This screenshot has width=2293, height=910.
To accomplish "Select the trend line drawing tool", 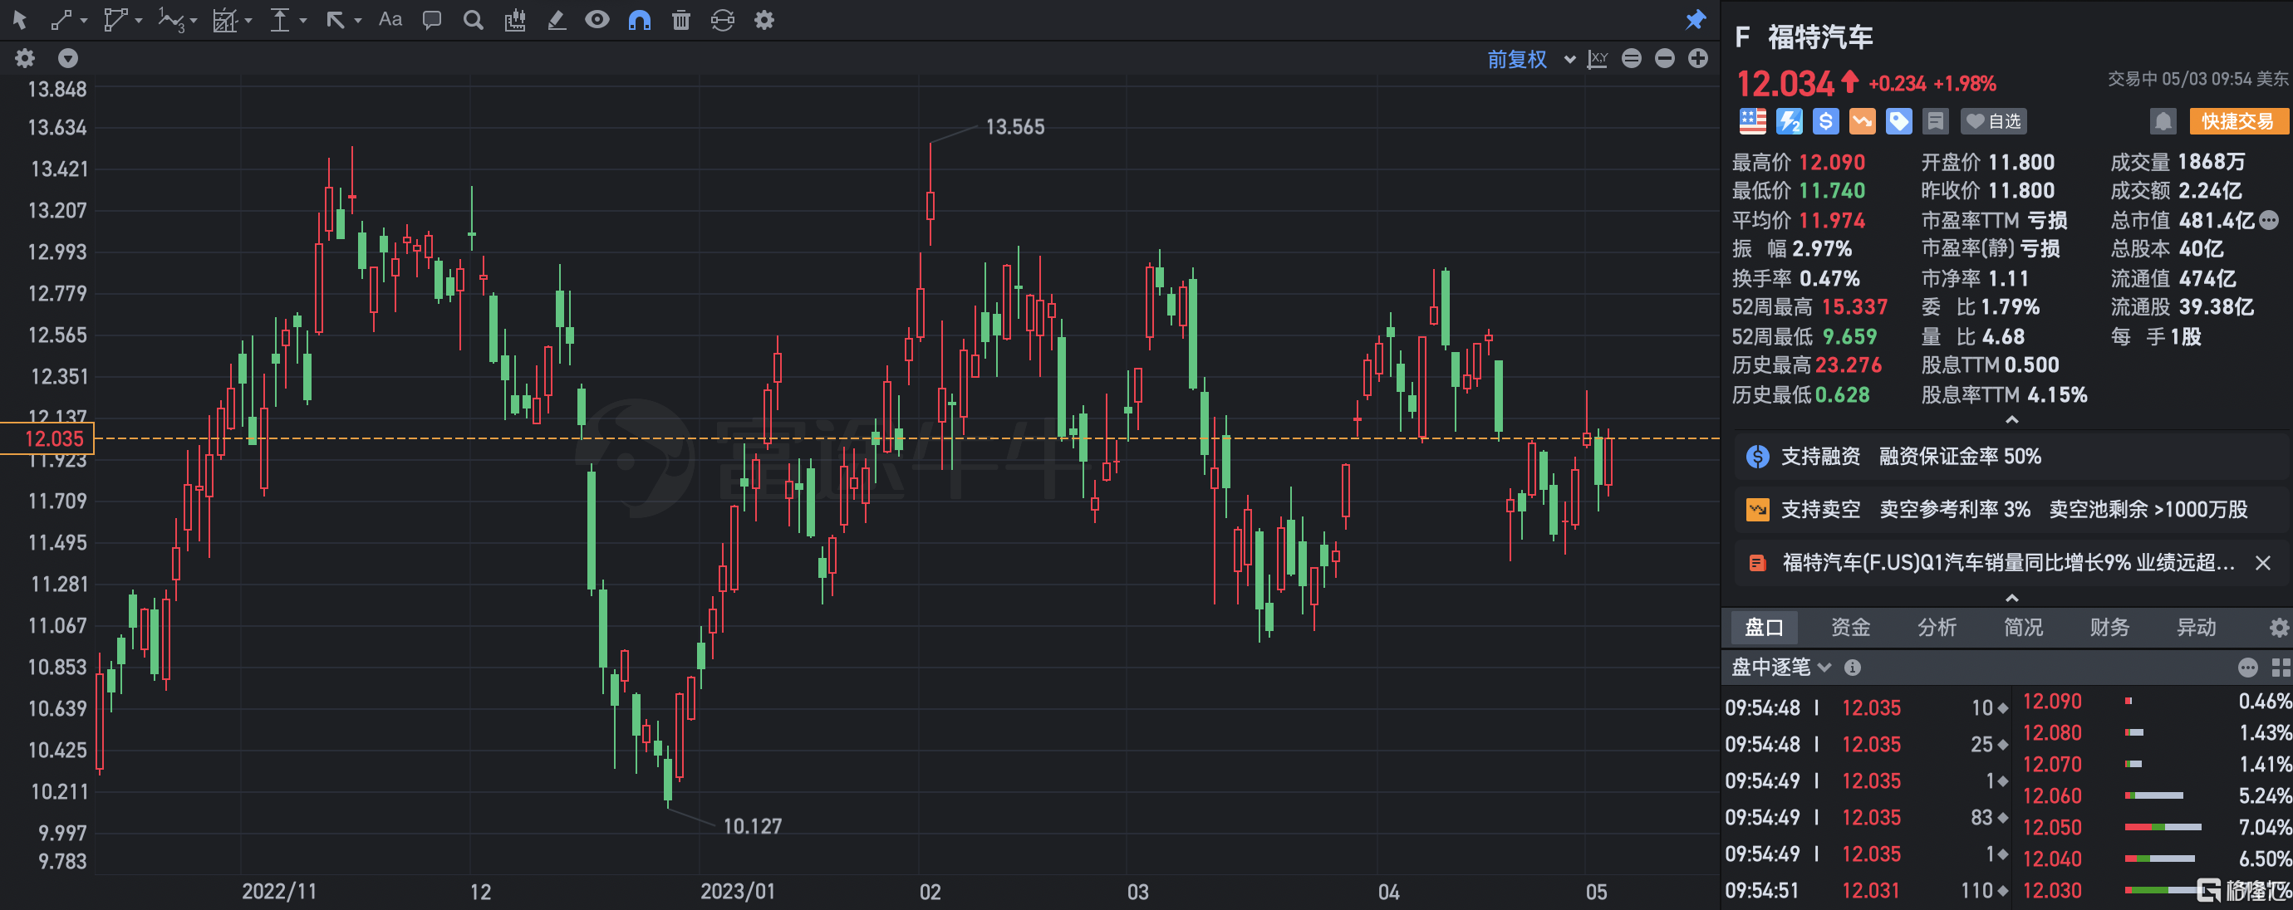I will click(61, 20).
